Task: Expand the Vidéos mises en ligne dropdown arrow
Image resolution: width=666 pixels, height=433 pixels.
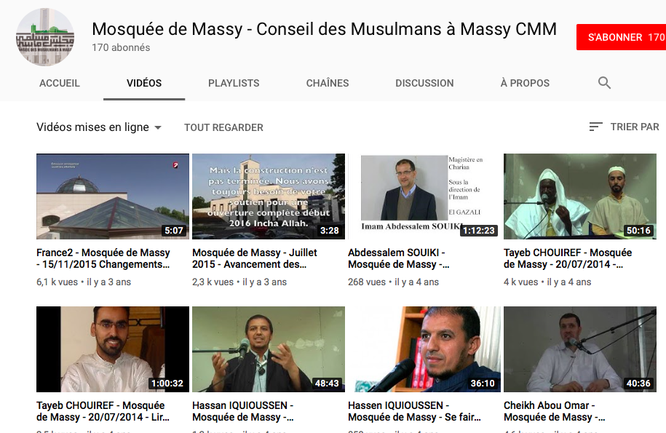Action: point(158,127)
